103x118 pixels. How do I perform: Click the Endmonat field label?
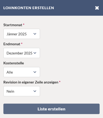[x=12, y=44]
